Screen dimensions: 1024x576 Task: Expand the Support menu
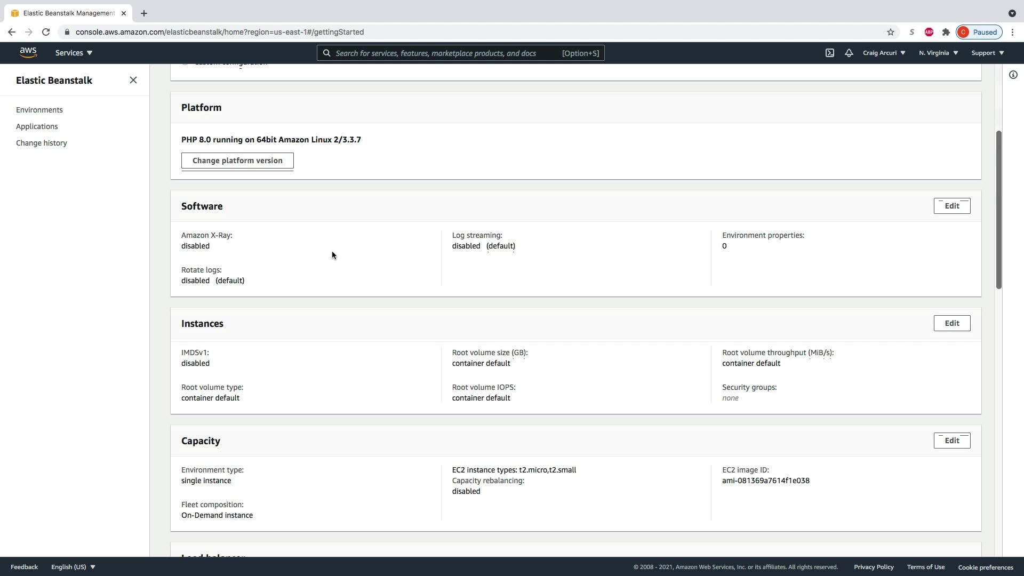(x=987, y=53)
